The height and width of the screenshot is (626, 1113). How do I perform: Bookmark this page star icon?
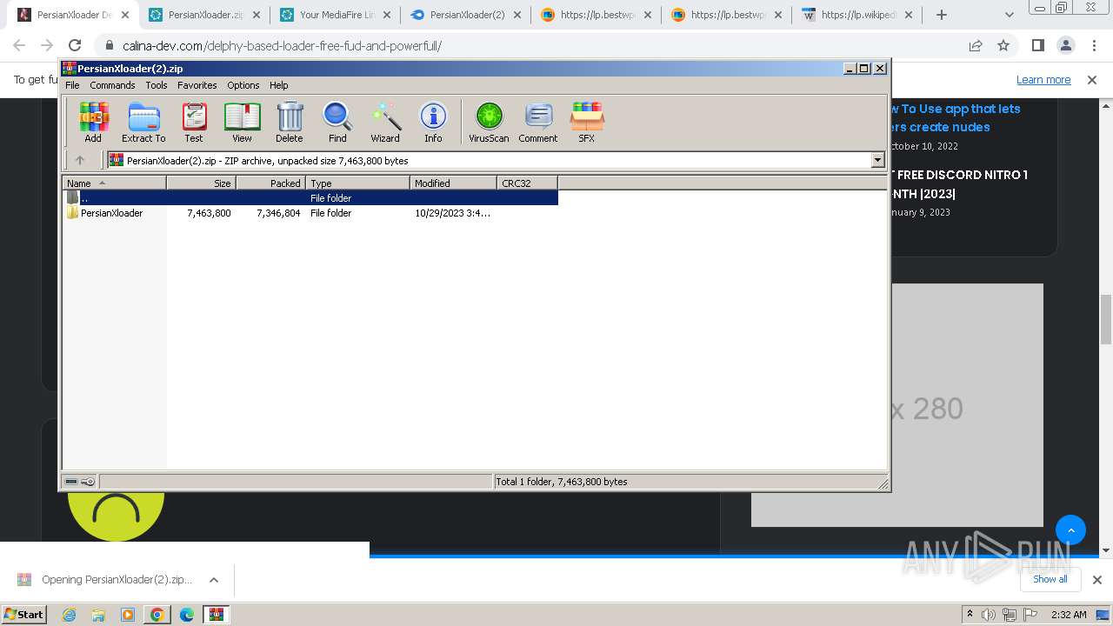point(1003,45)
